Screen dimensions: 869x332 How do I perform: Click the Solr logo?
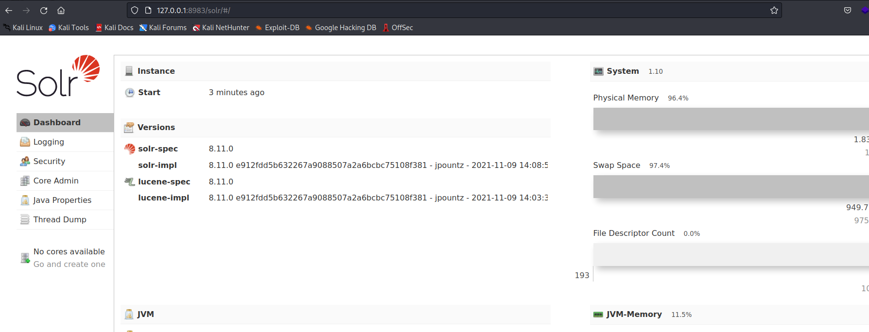click(x=58, y=76)
